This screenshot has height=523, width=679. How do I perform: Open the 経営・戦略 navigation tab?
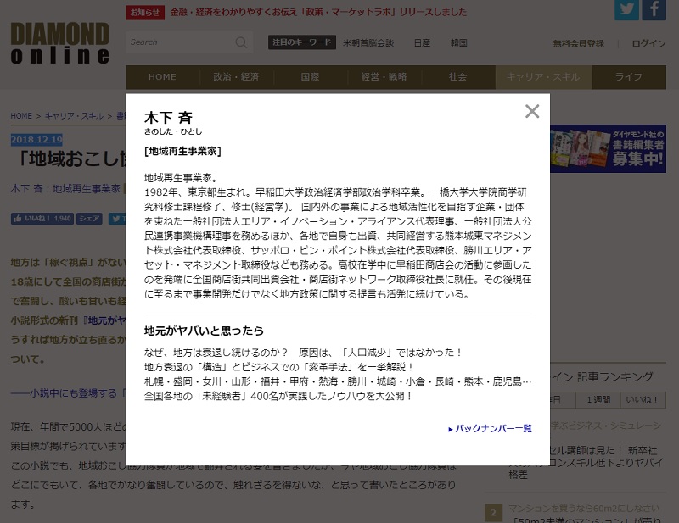(384, 77)
